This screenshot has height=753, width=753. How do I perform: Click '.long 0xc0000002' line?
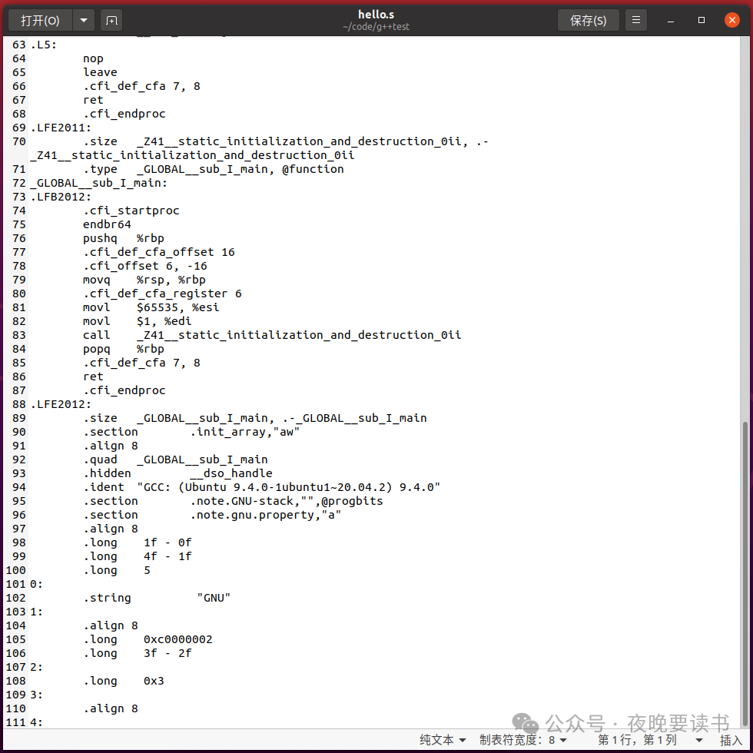pyautogui.click(x=148, y=639)
